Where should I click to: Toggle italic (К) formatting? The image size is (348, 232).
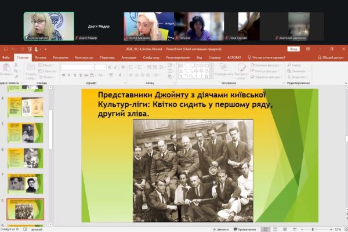point(69,75)
